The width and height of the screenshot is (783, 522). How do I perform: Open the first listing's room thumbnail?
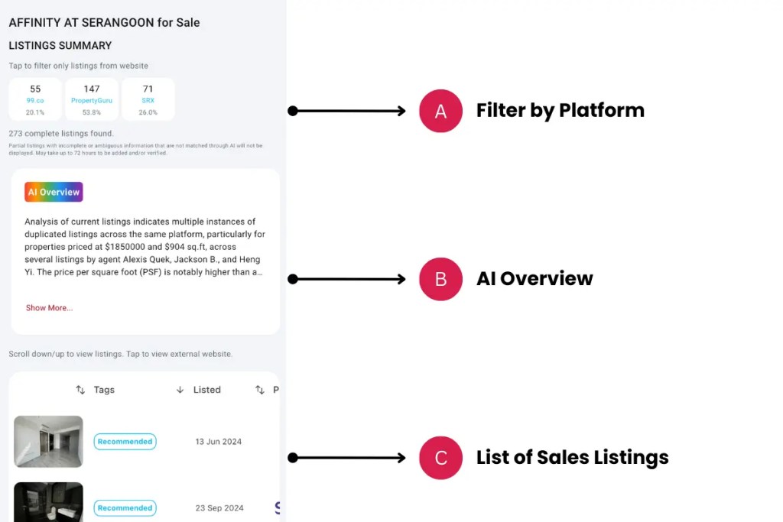48,441
